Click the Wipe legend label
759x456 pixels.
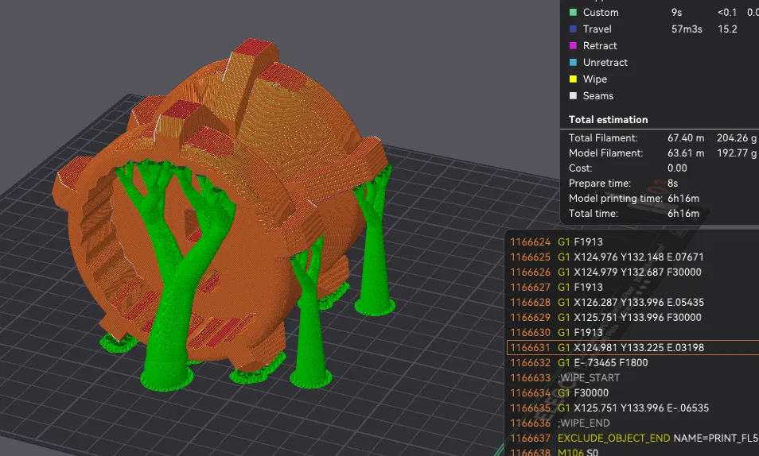tap(595, 79)
